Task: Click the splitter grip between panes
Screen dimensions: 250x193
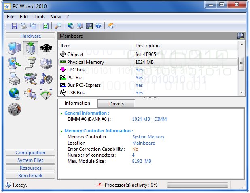Action: 151,98
